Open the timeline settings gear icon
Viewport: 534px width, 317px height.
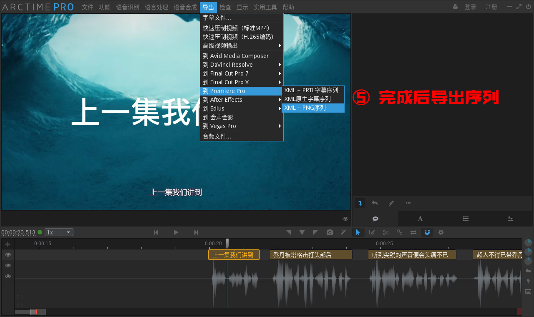(441, 232)
